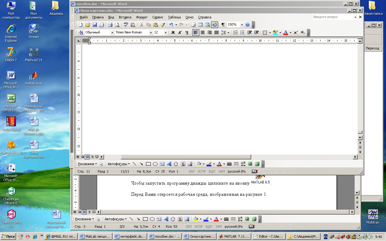386x241 pixels.
Task: Open the Таблица menu
Action: [175, 17]
